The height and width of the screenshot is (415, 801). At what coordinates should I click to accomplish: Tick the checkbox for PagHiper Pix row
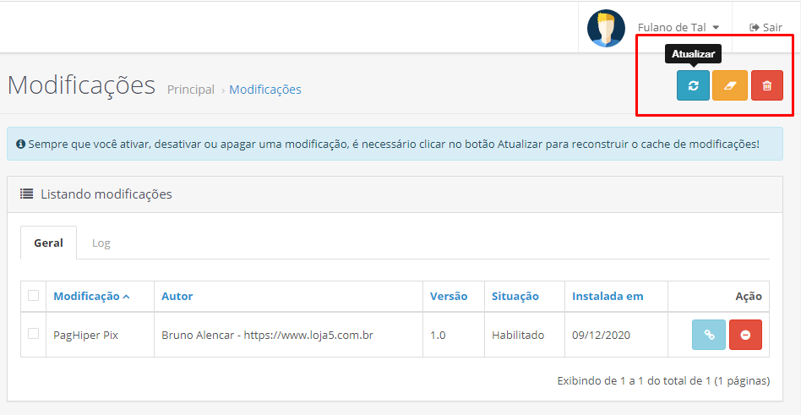click(x=33, y=334)
